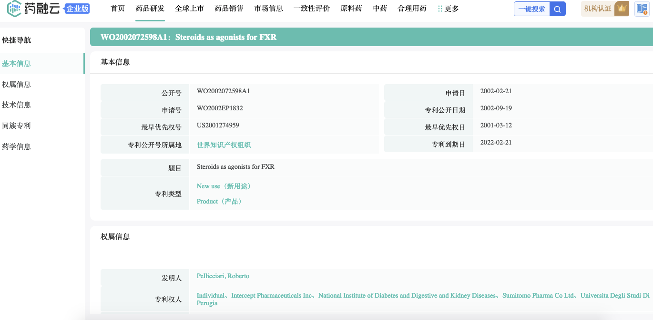Click the 发明人 label cell

[145, 278]
